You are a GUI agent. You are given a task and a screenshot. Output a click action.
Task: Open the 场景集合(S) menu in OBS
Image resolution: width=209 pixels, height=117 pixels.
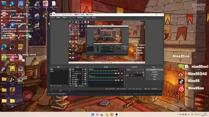click(x=80, y=17)
